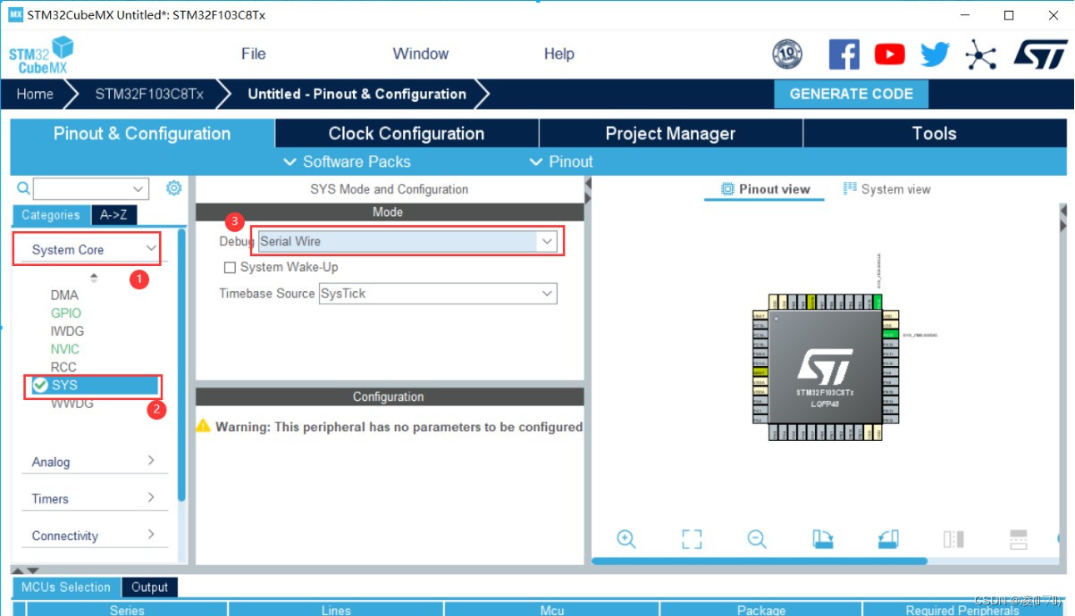
Task: Switch to Tools tab
Action: (x=934, y=134)
